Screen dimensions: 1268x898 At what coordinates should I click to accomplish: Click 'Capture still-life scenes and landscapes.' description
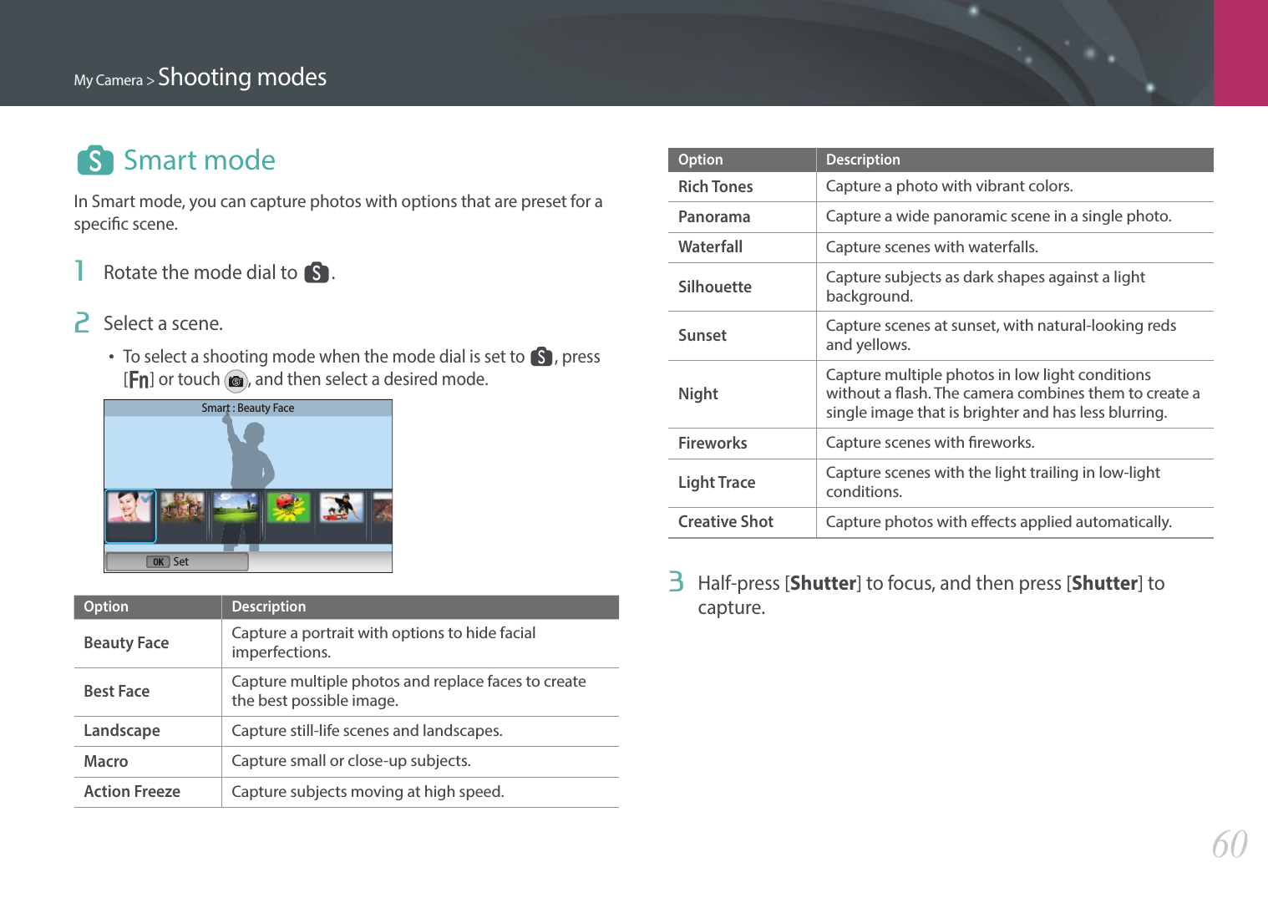[368, 731]
